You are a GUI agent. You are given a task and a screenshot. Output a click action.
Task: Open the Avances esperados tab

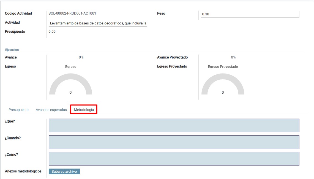pyautogui.click(x=51, y=110)
